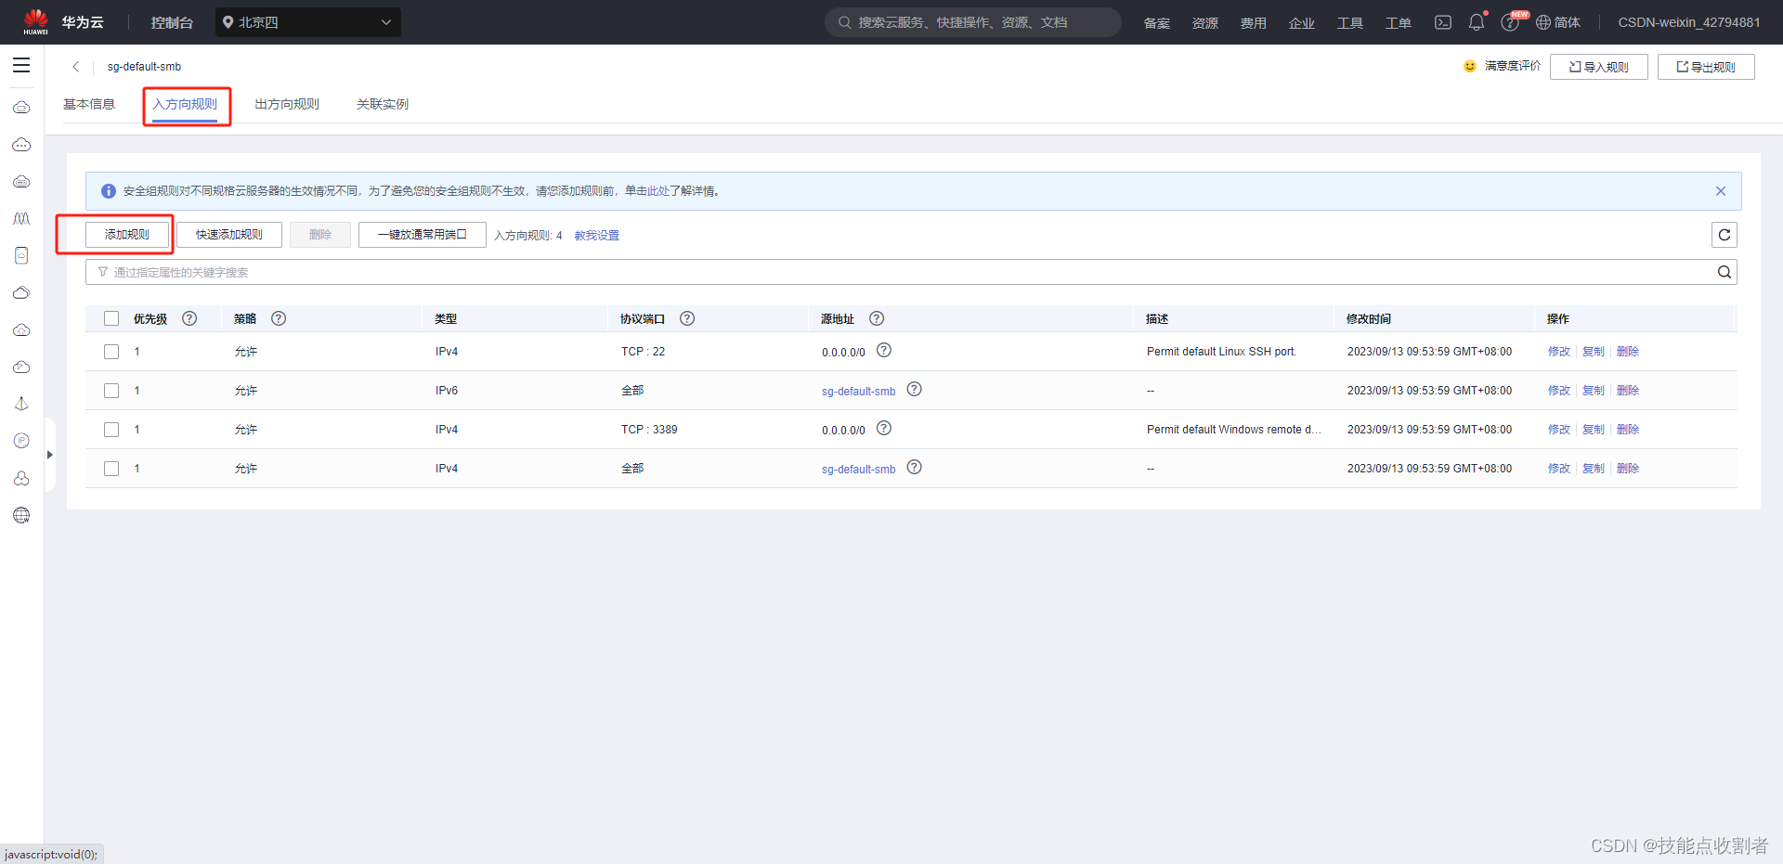Click 删除 for the IPv6 rule

(1628, 391)
